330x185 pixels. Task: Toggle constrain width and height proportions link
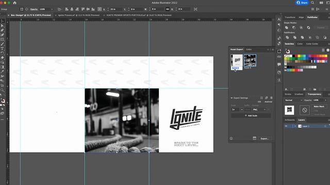click(168, 9)
